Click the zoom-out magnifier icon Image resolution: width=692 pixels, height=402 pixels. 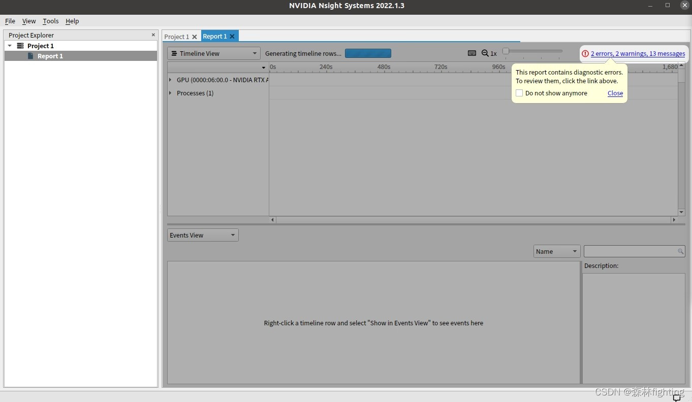485,53
